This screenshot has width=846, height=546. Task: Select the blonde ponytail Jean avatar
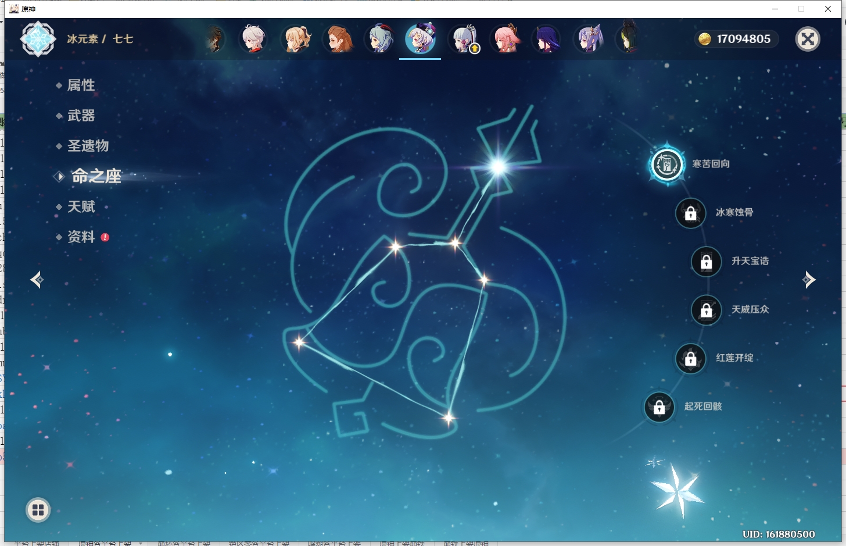click(295, 39)
